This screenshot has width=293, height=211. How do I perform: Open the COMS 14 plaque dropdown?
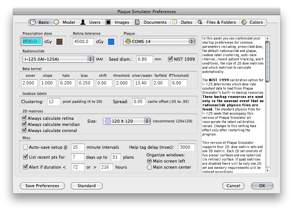point(159,41)
